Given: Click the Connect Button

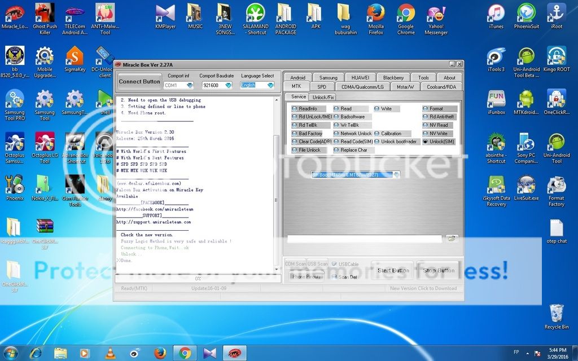Looking at the screenshot, I should coord(139,81).
